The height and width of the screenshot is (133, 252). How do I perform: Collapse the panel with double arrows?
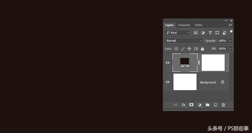point(226,21)
